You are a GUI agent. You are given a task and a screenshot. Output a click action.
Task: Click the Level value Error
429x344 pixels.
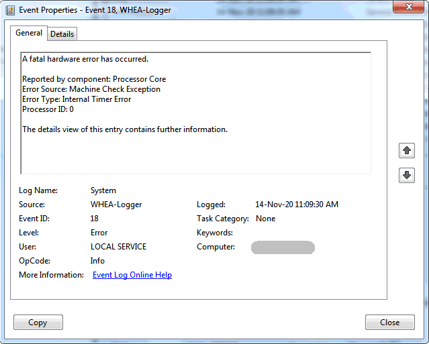[99, 233]
